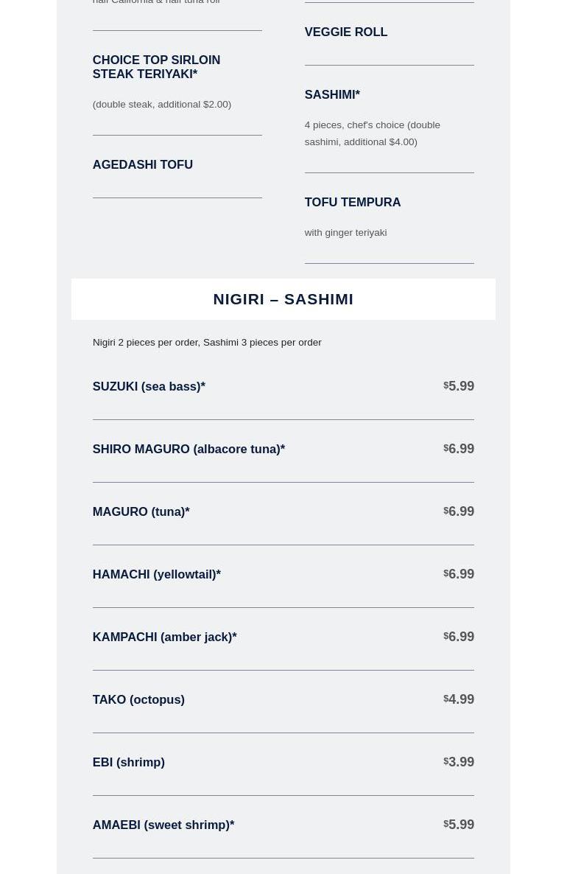Click the SHIRO MAGURO (albacore tuna) item

click(x=189, y=449)
